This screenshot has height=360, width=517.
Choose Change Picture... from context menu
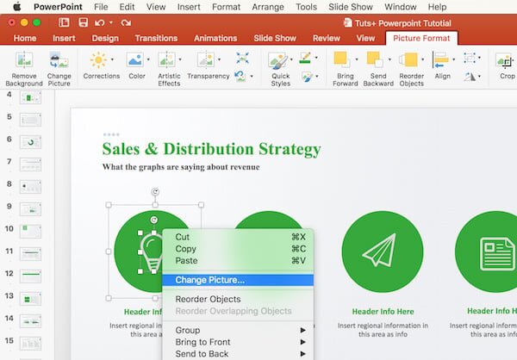coord(210,280)
